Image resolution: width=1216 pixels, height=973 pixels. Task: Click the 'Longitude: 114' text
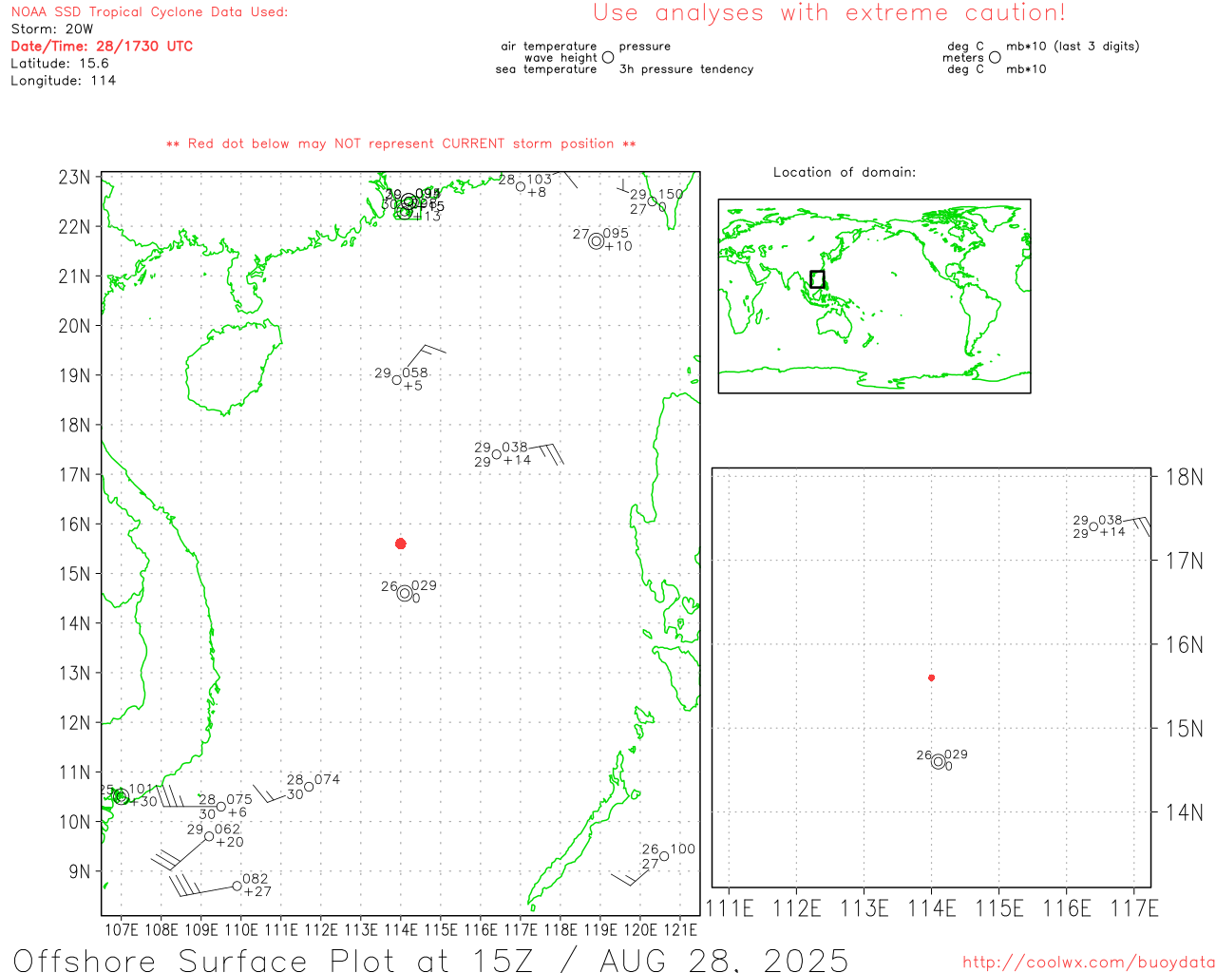(64, 81)
